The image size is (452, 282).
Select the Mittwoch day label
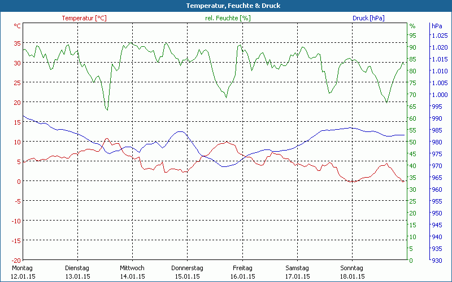point(132,268)
